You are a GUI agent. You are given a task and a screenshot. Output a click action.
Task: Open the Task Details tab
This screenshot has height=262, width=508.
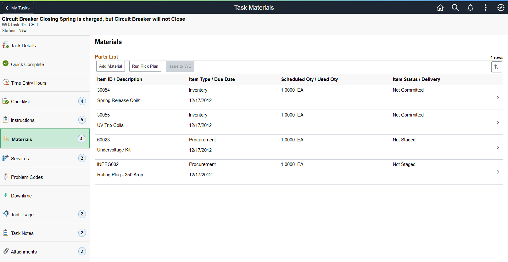point(45,45)
